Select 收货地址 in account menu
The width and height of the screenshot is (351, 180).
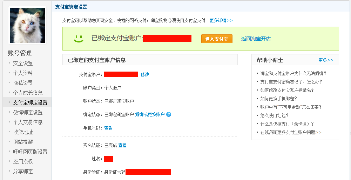(x=23, y=132)
